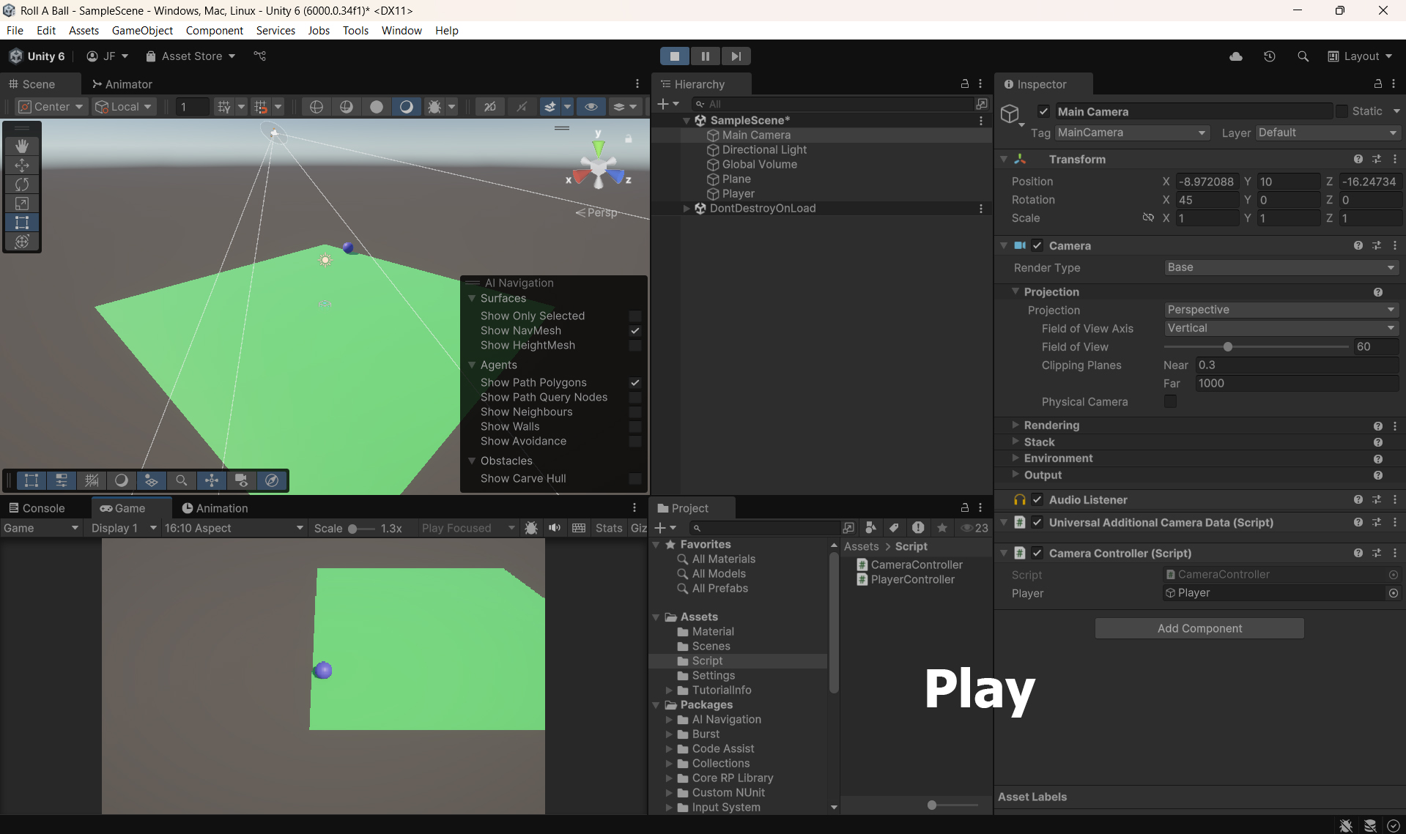1406x834 pixels.
Task: Click the Add Component button
Action: pos(1199,628)
